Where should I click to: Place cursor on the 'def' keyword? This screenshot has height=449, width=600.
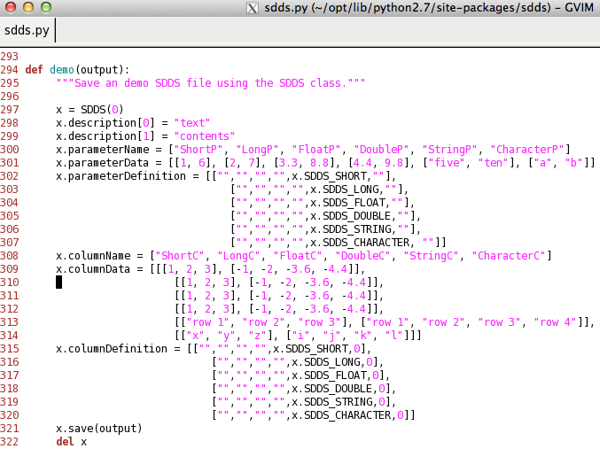[34, 70]
